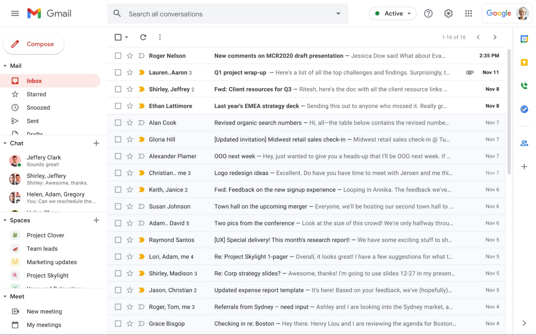Expand the side panel chevron at bottom right
This screenshot has height=335, width=536.
[524, 323]
